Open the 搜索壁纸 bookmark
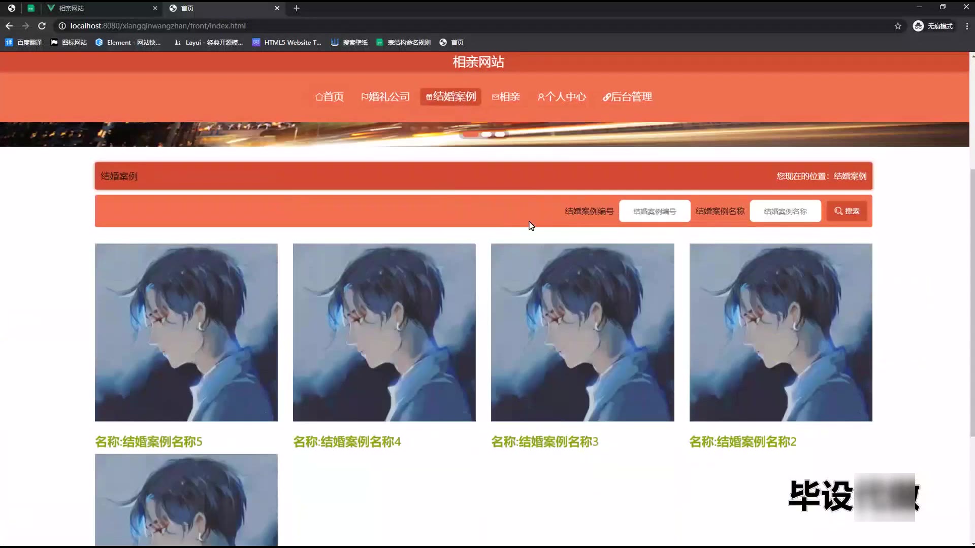Viewport: 975px width, 548px height. pyautogui.click(x=349, y=43)
